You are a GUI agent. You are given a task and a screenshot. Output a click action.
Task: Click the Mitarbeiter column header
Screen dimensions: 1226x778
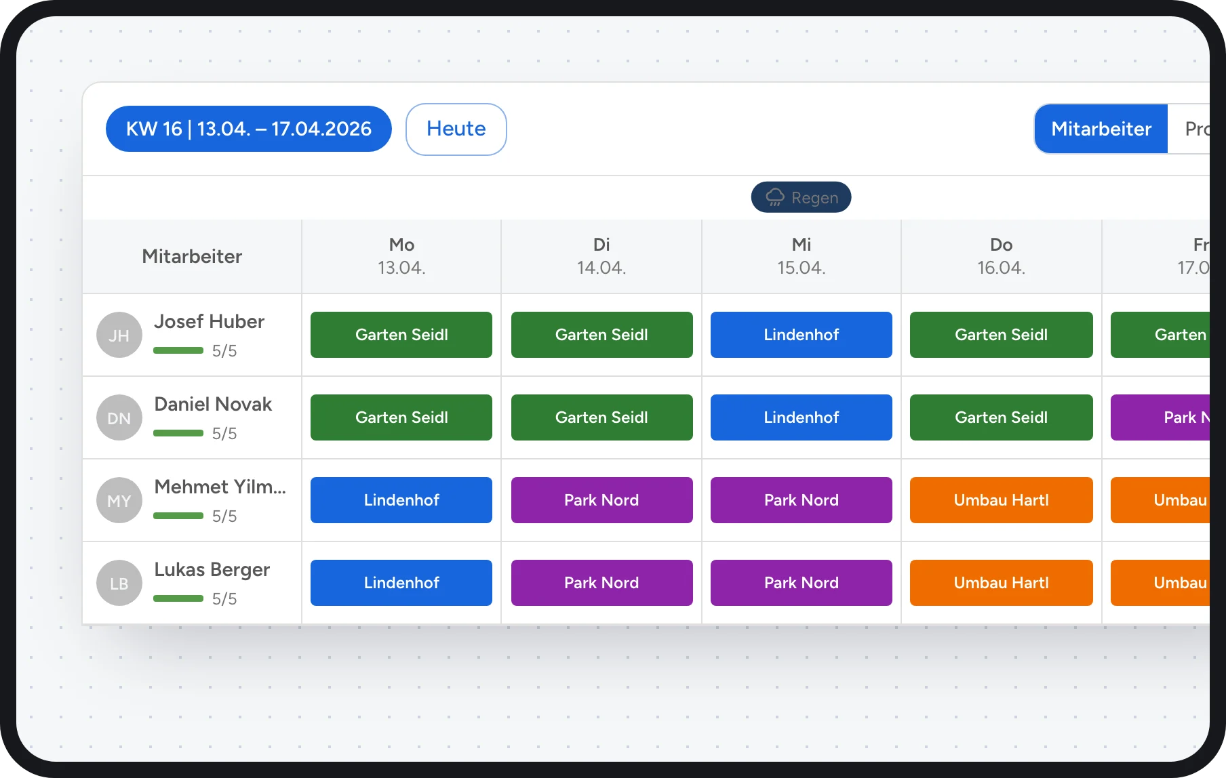[x=192, y=256]
